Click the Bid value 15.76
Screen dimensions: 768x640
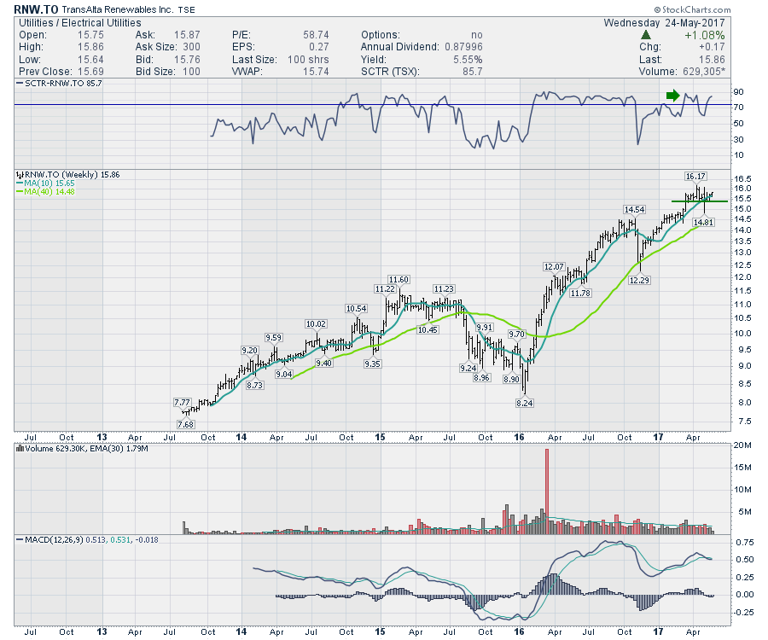tap(187, 59)
